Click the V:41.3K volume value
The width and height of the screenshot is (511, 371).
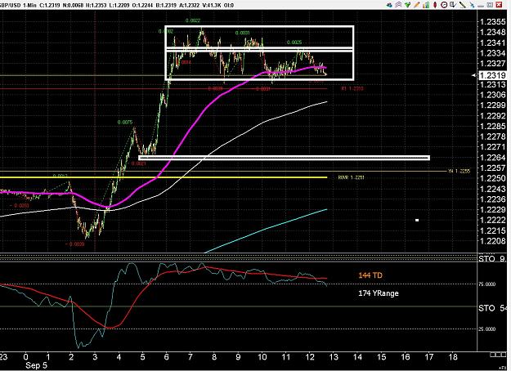pos(211,5)
